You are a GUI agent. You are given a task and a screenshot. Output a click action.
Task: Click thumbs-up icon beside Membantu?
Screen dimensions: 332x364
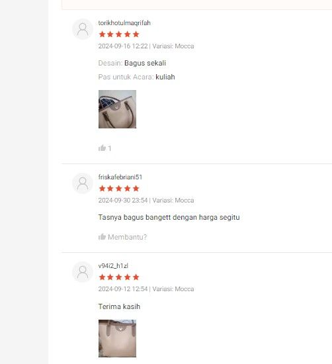102,237
